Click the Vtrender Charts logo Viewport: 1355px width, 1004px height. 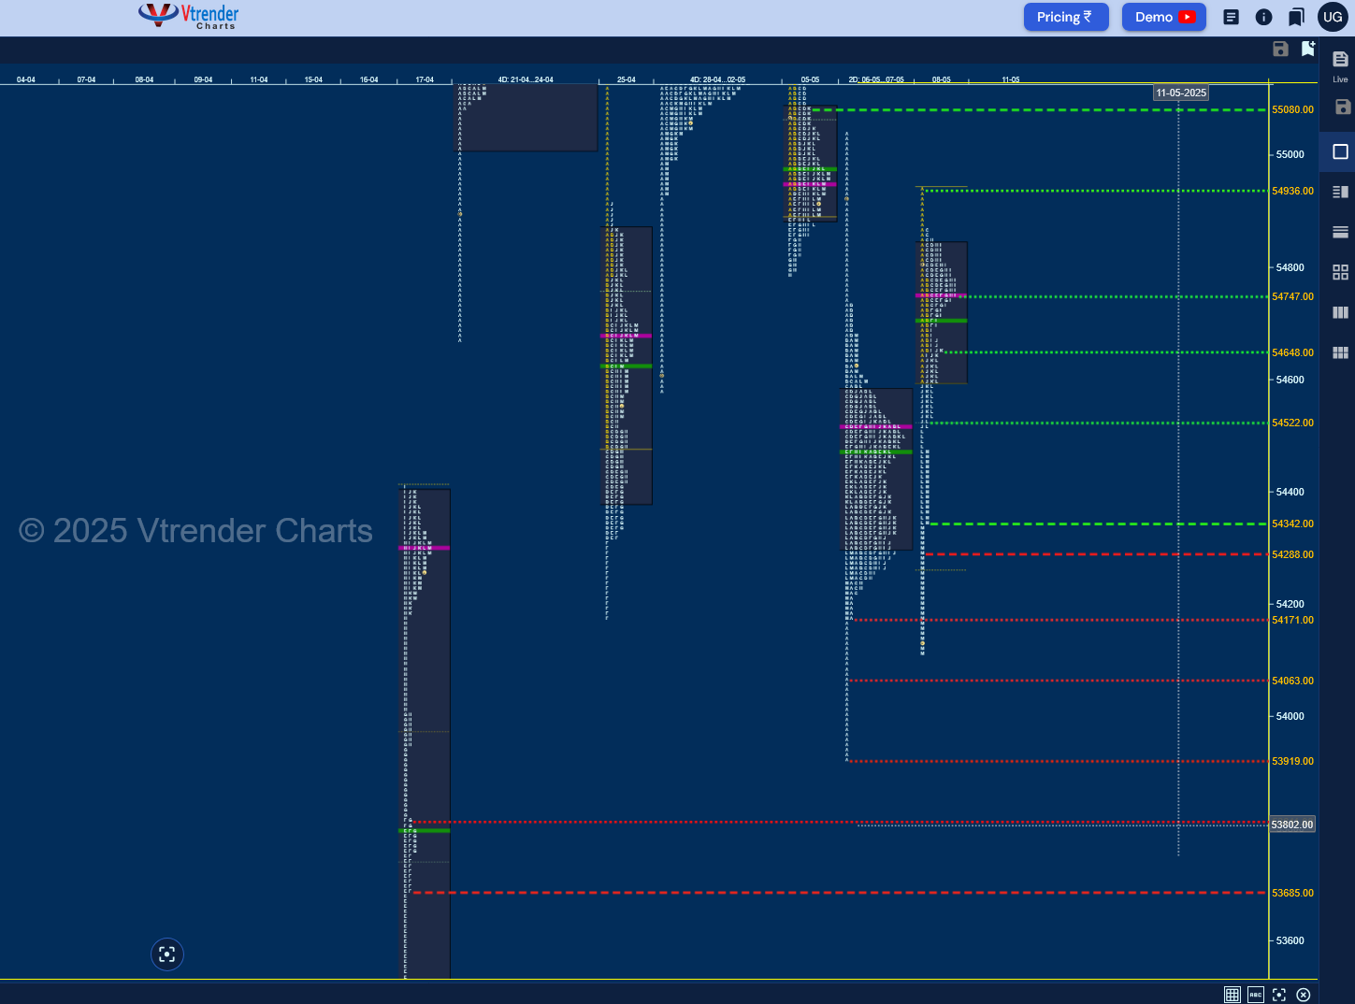pos(189,16)
